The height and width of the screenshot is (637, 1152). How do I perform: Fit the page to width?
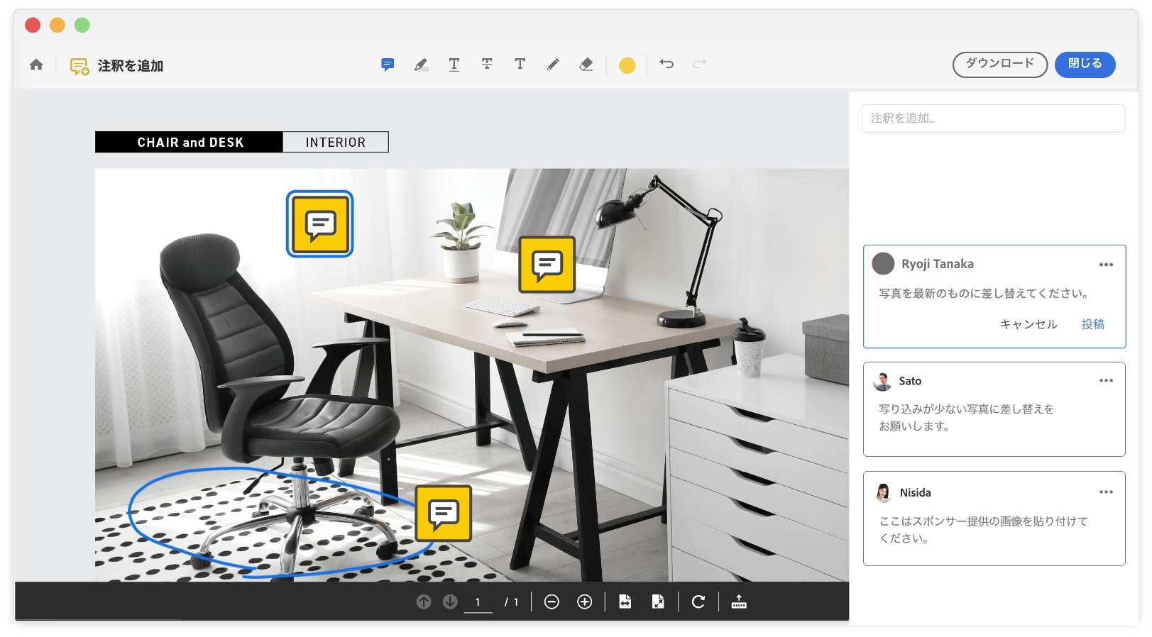tap(625, 602)
